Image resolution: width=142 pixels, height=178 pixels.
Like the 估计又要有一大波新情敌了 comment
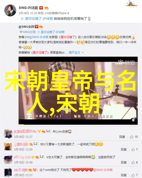click(135, 150)
